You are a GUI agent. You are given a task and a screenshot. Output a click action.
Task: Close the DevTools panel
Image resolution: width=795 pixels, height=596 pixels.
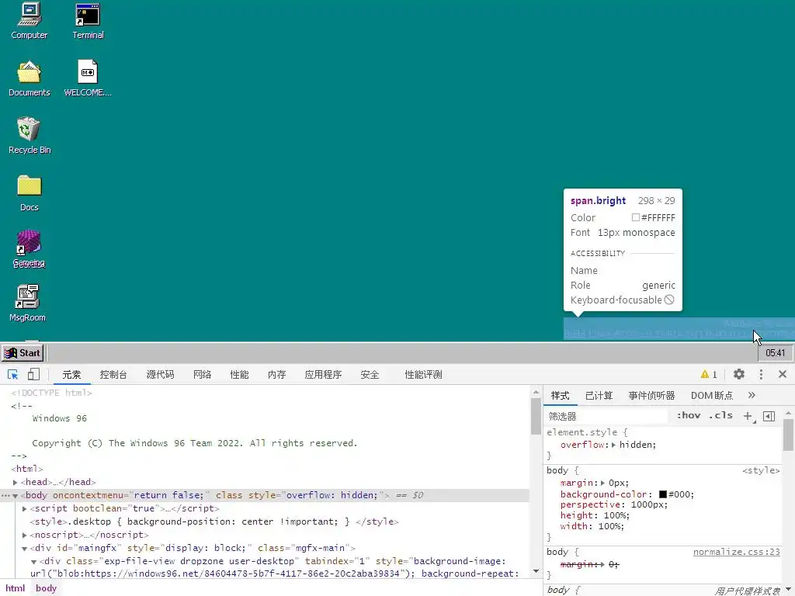[783, 375]
